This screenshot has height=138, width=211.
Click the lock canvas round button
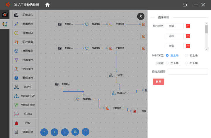click(75, 132)
